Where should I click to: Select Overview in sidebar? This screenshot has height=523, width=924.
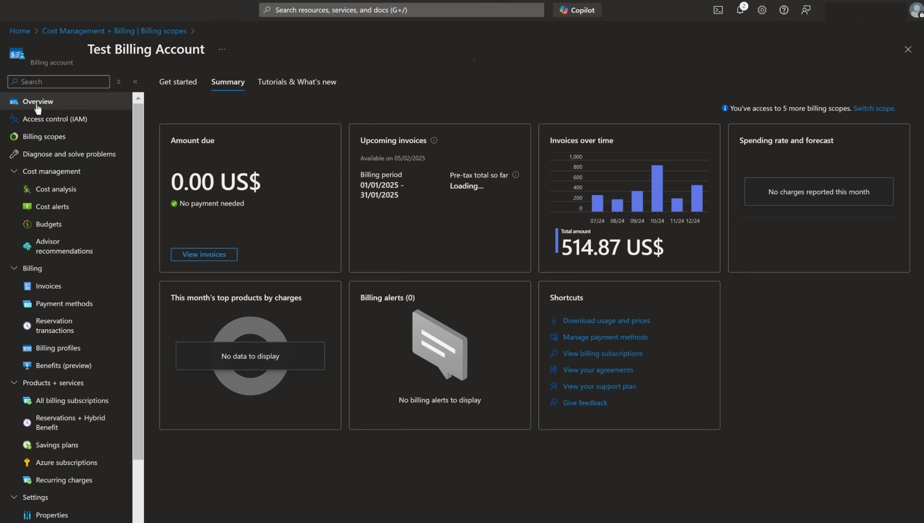point(66,101)
